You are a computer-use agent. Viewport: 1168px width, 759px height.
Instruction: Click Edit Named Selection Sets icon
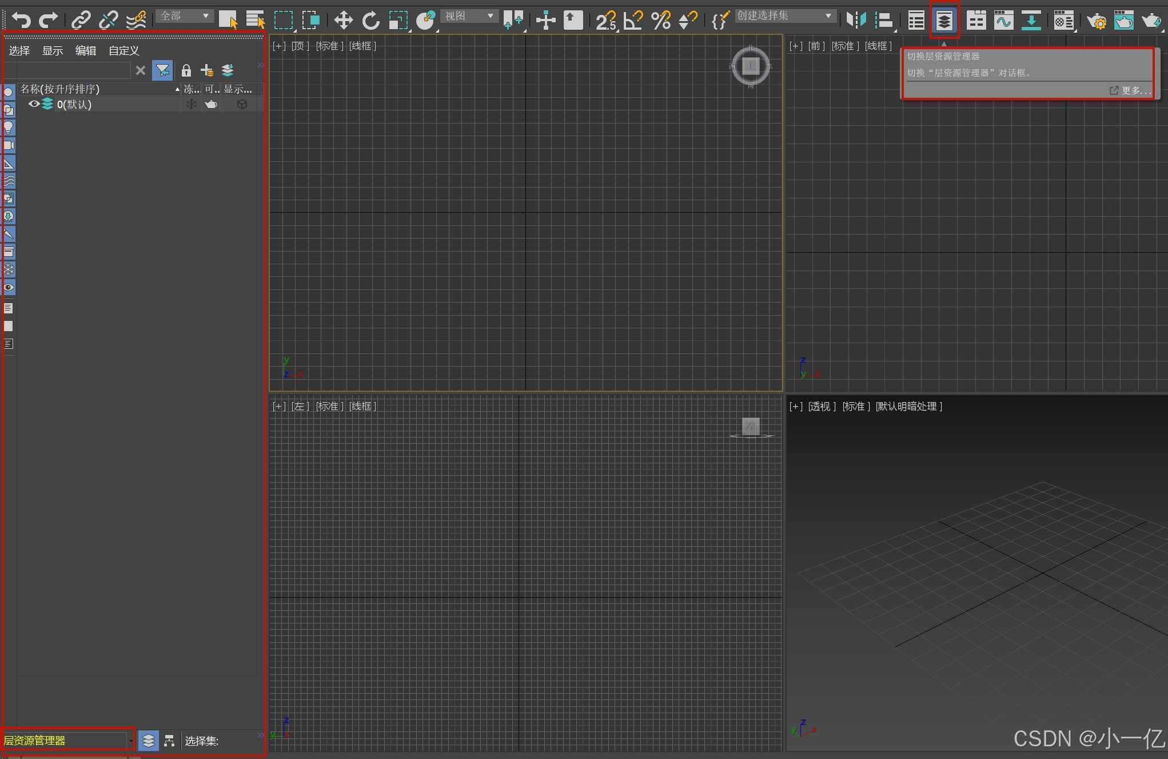pyautogui.click(x=720, y=21)
